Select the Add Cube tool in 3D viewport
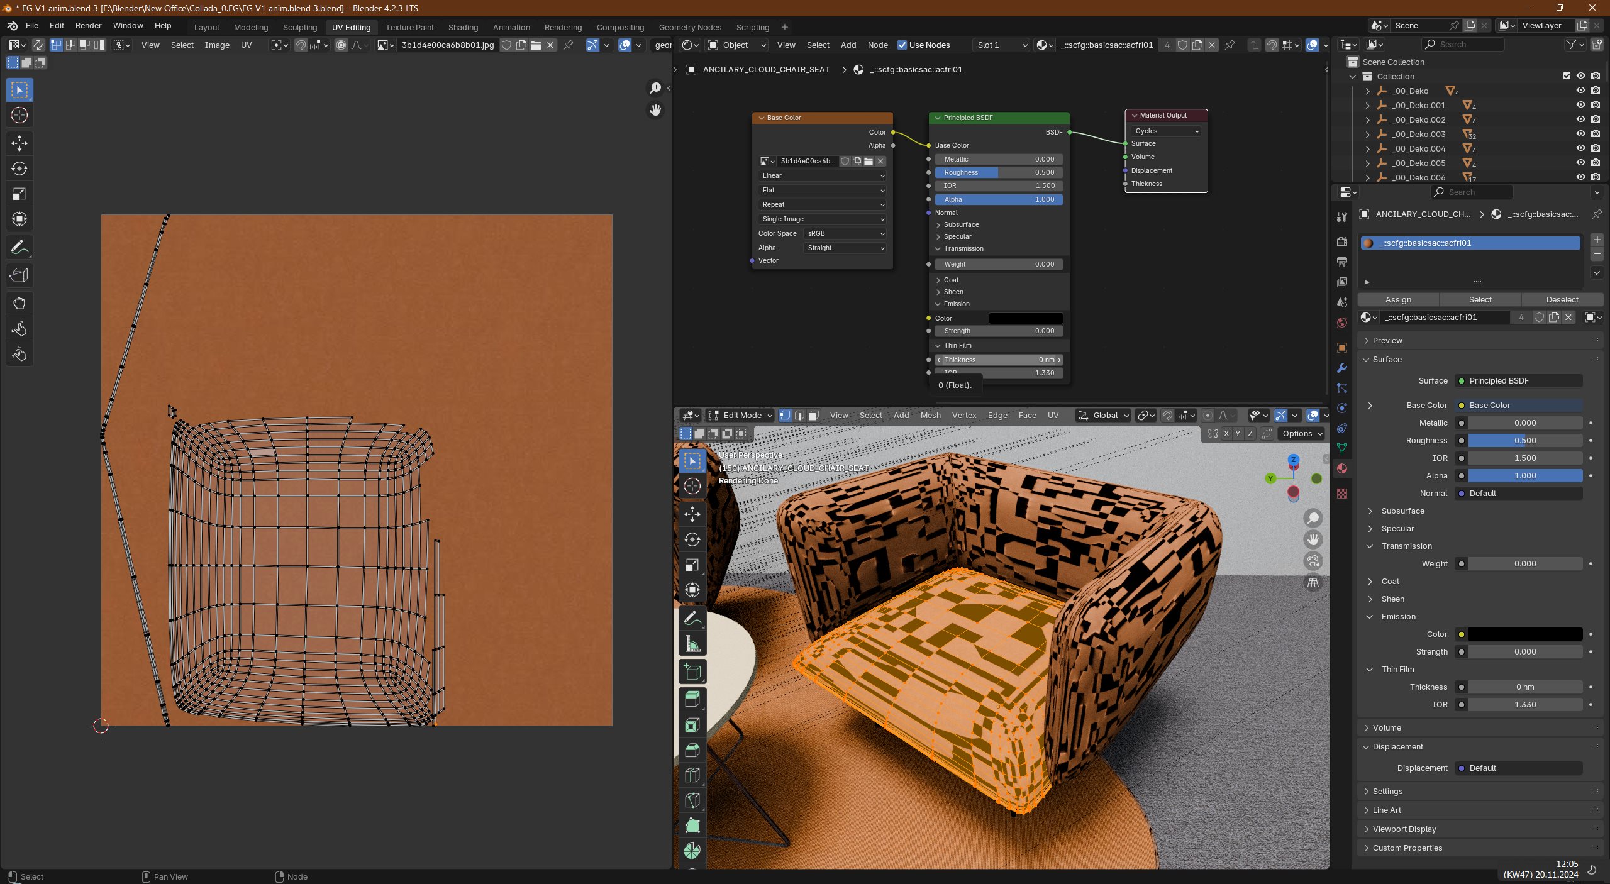This screenshot has width=1610, height=884. [692, 672]
